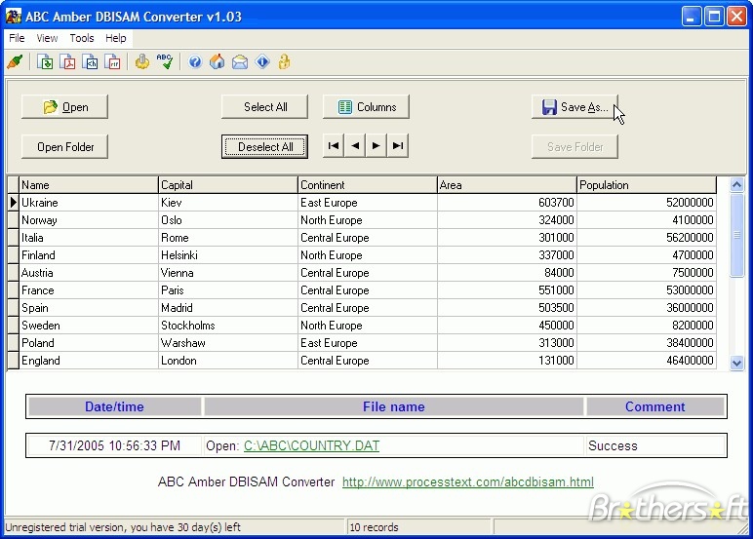Click the export document icon with green arrow
Image resolution: width=753 pixels, height=539 pixels.
click(x=45, y=62)
